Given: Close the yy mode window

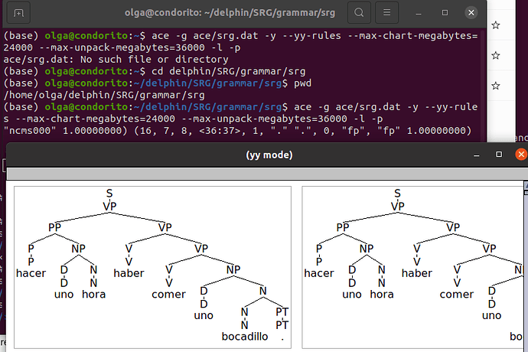Looking at the screenshot, I should click(x=521, y=155).
